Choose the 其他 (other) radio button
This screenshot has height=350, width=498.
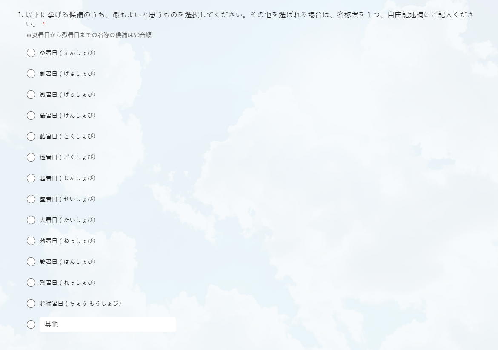coord(31,324)
